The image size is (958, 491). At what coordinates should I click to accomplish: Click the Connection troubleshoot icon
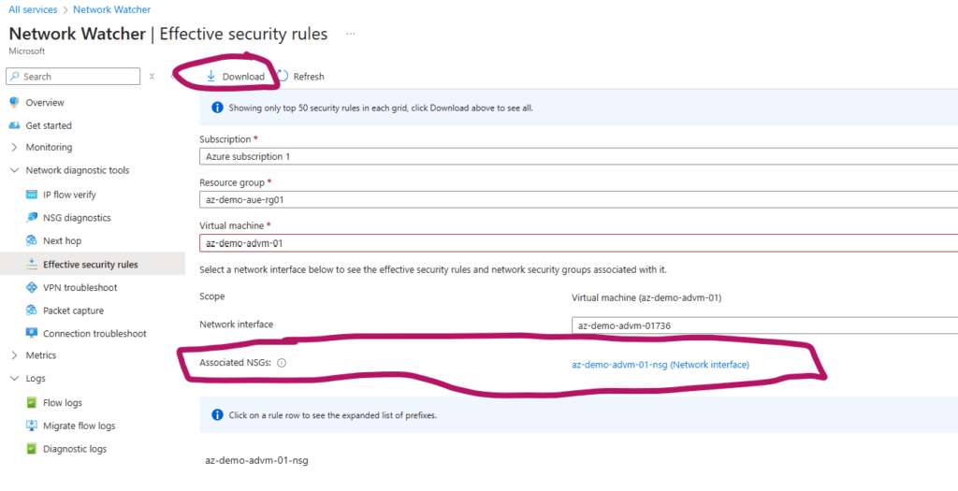pyautogui.click(x=33, y=334)
